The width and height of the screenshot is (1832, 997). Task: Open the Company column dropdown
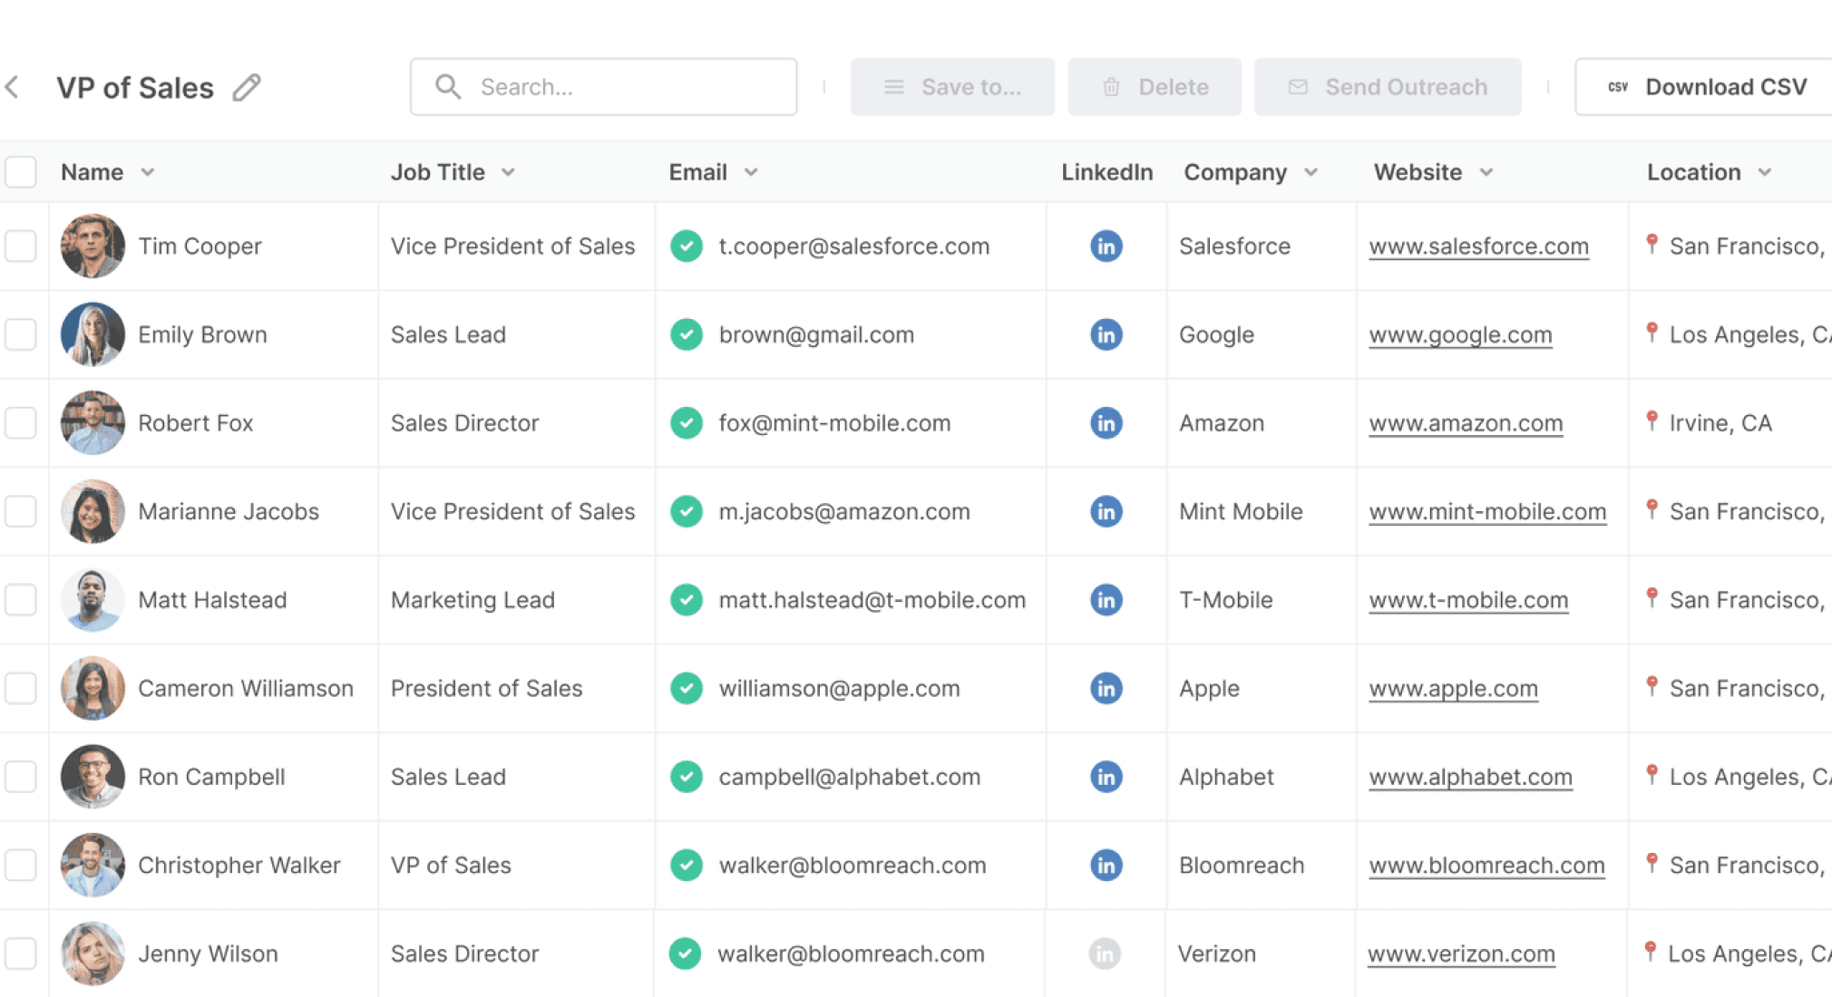click(x=1311, y=172)
